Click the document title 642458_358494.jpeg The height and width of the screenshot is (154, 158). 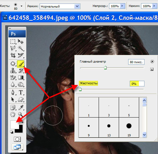point(38,18)
